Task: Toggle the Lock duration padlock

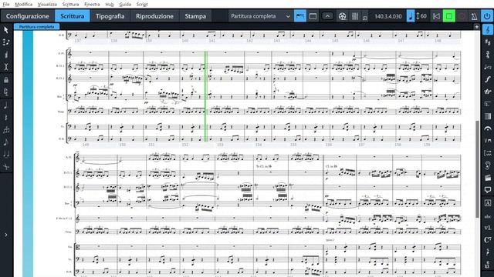Action: (6, 80)
